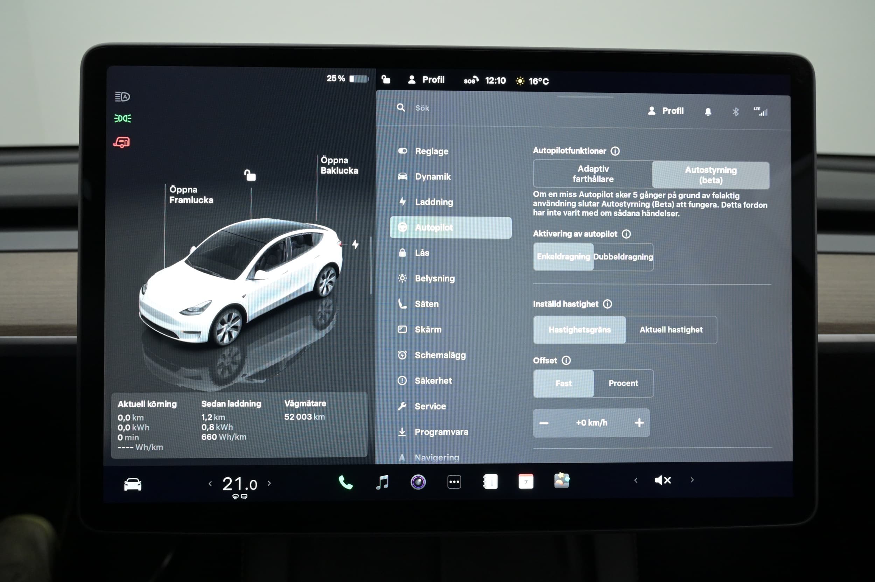Image resolution: width=875 pixels, height=582 pixels.
Task: Open the three-dots app launcher
Action: click(454, 482)
